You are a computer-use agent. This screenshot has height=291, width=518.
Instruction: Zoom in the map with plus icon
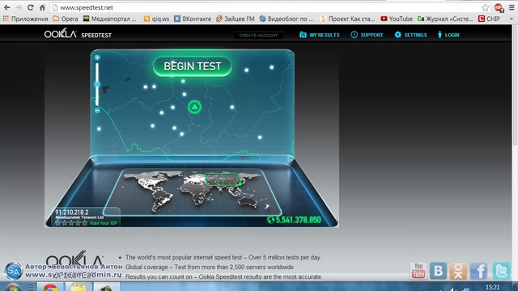click(97, 57)
